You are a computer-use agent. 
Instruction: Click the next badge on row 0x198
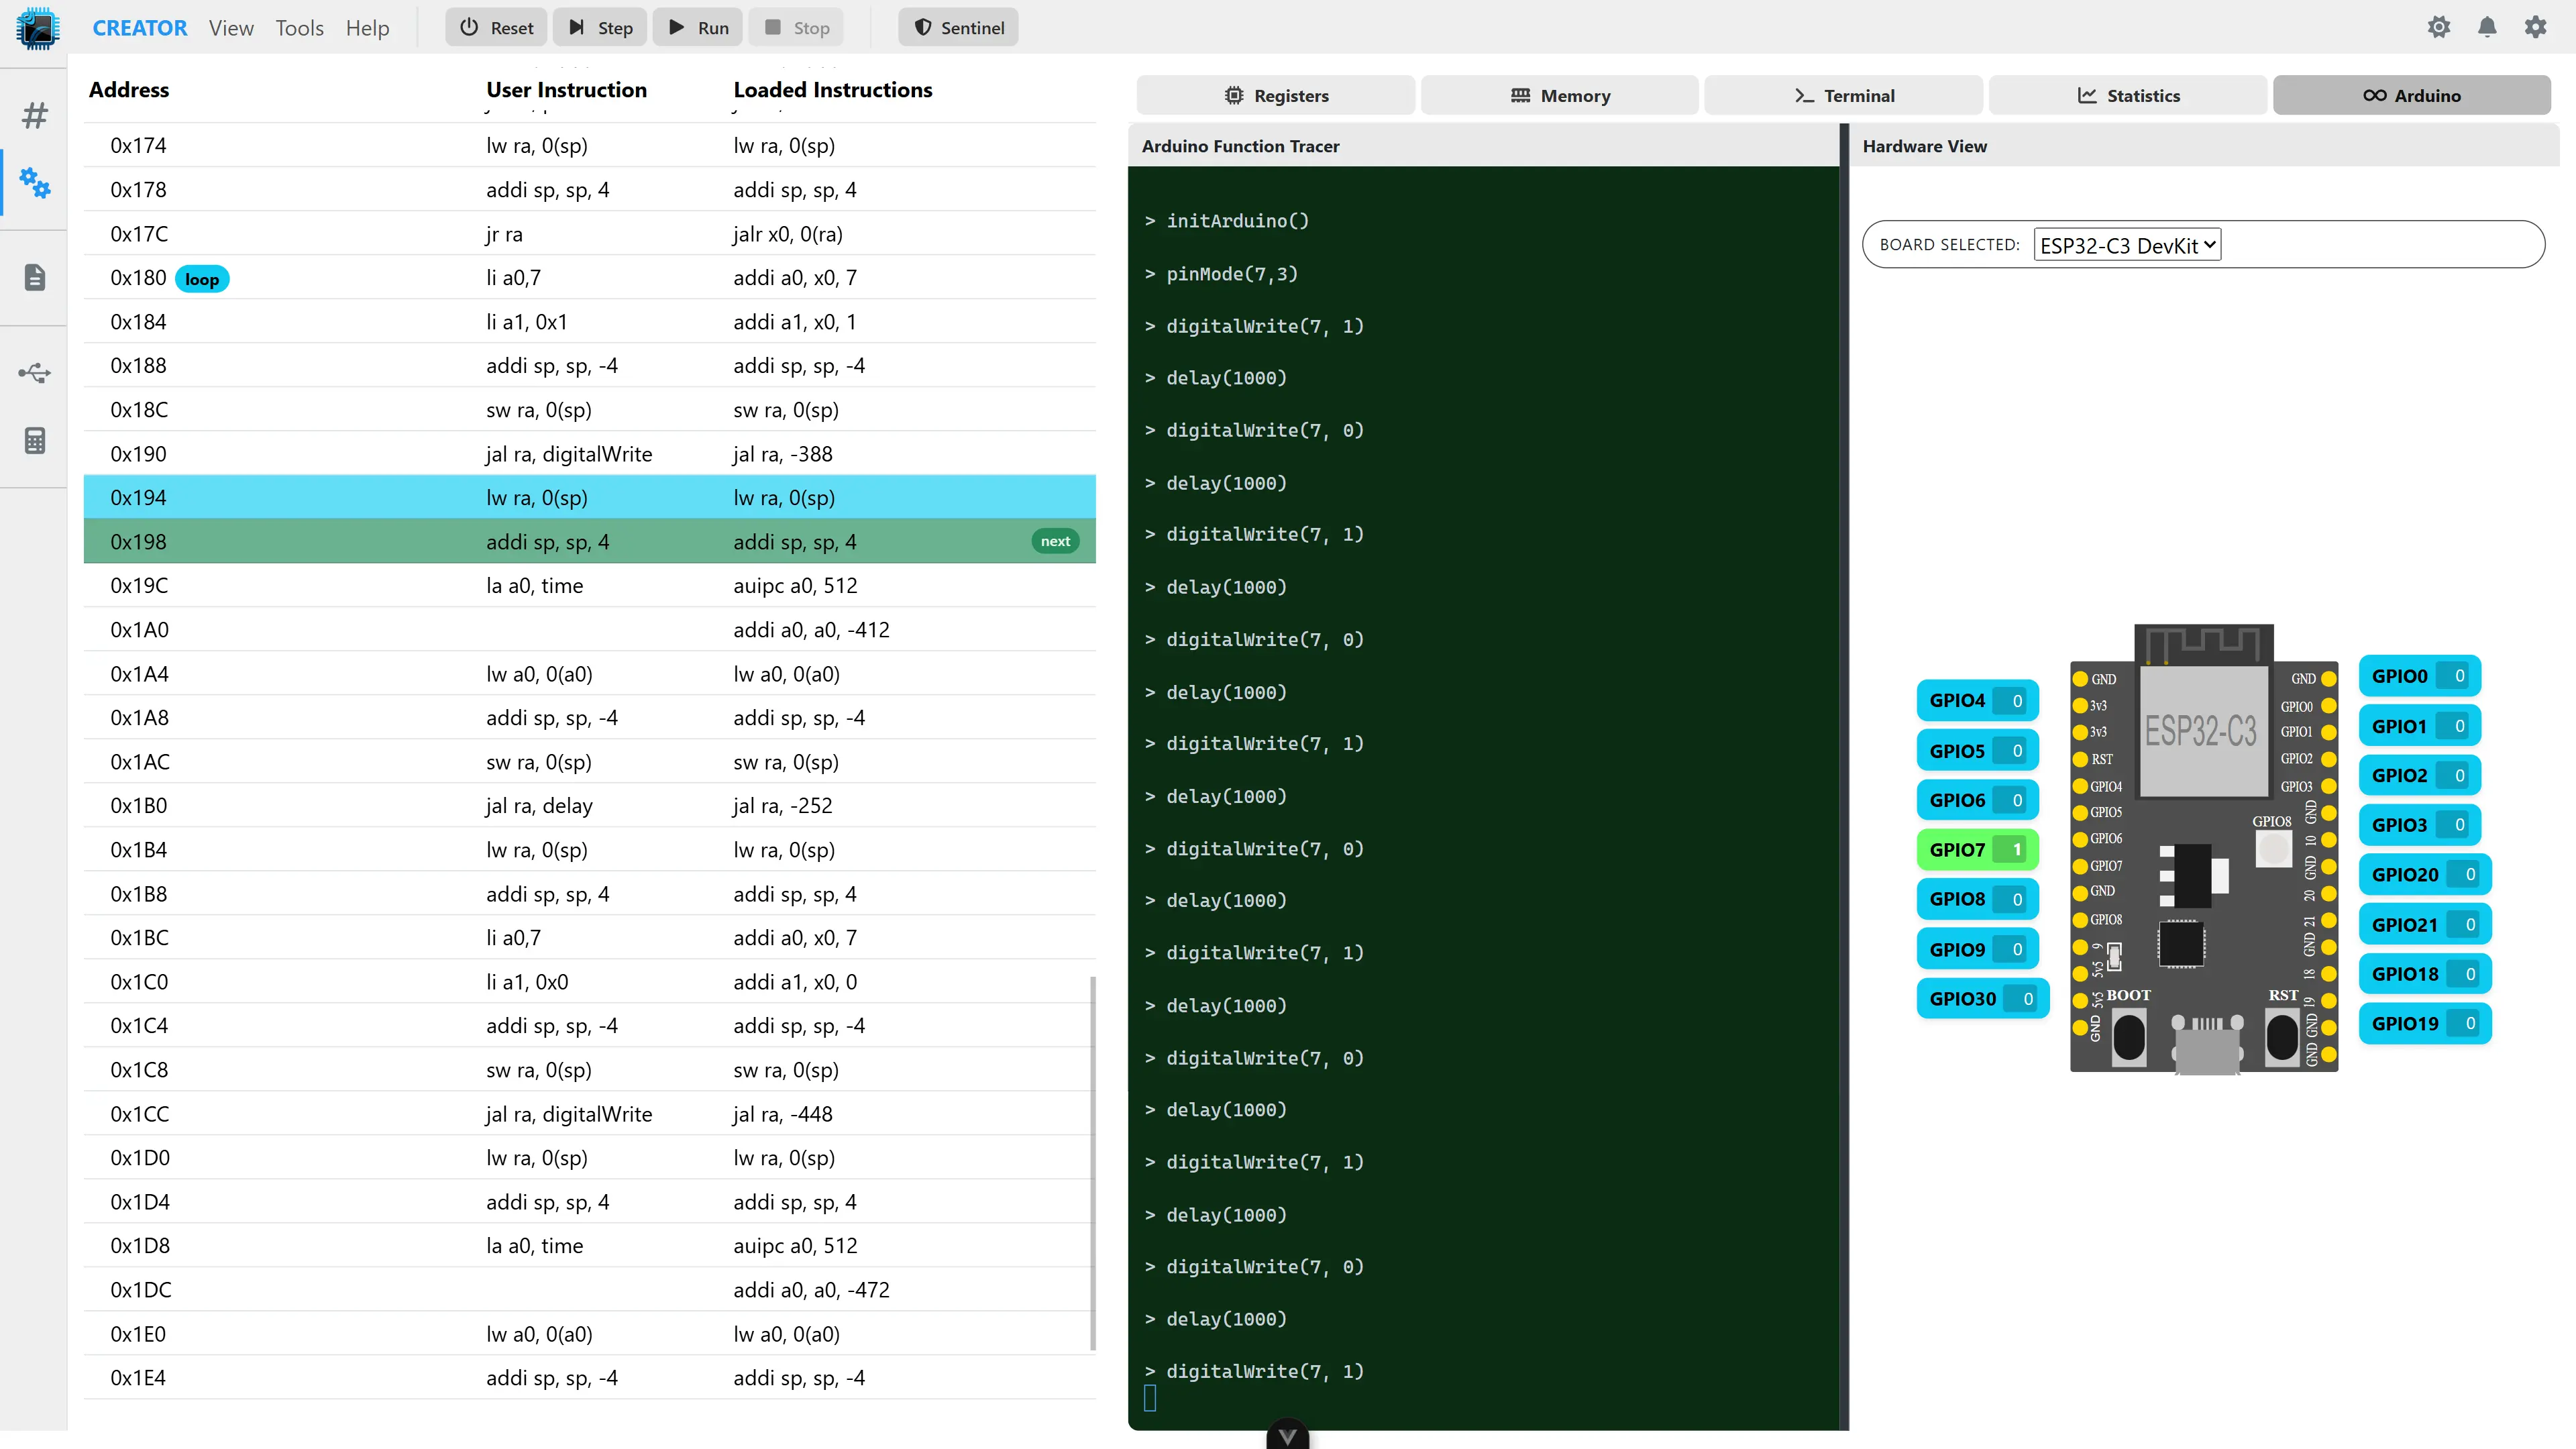click(1055, 541)
